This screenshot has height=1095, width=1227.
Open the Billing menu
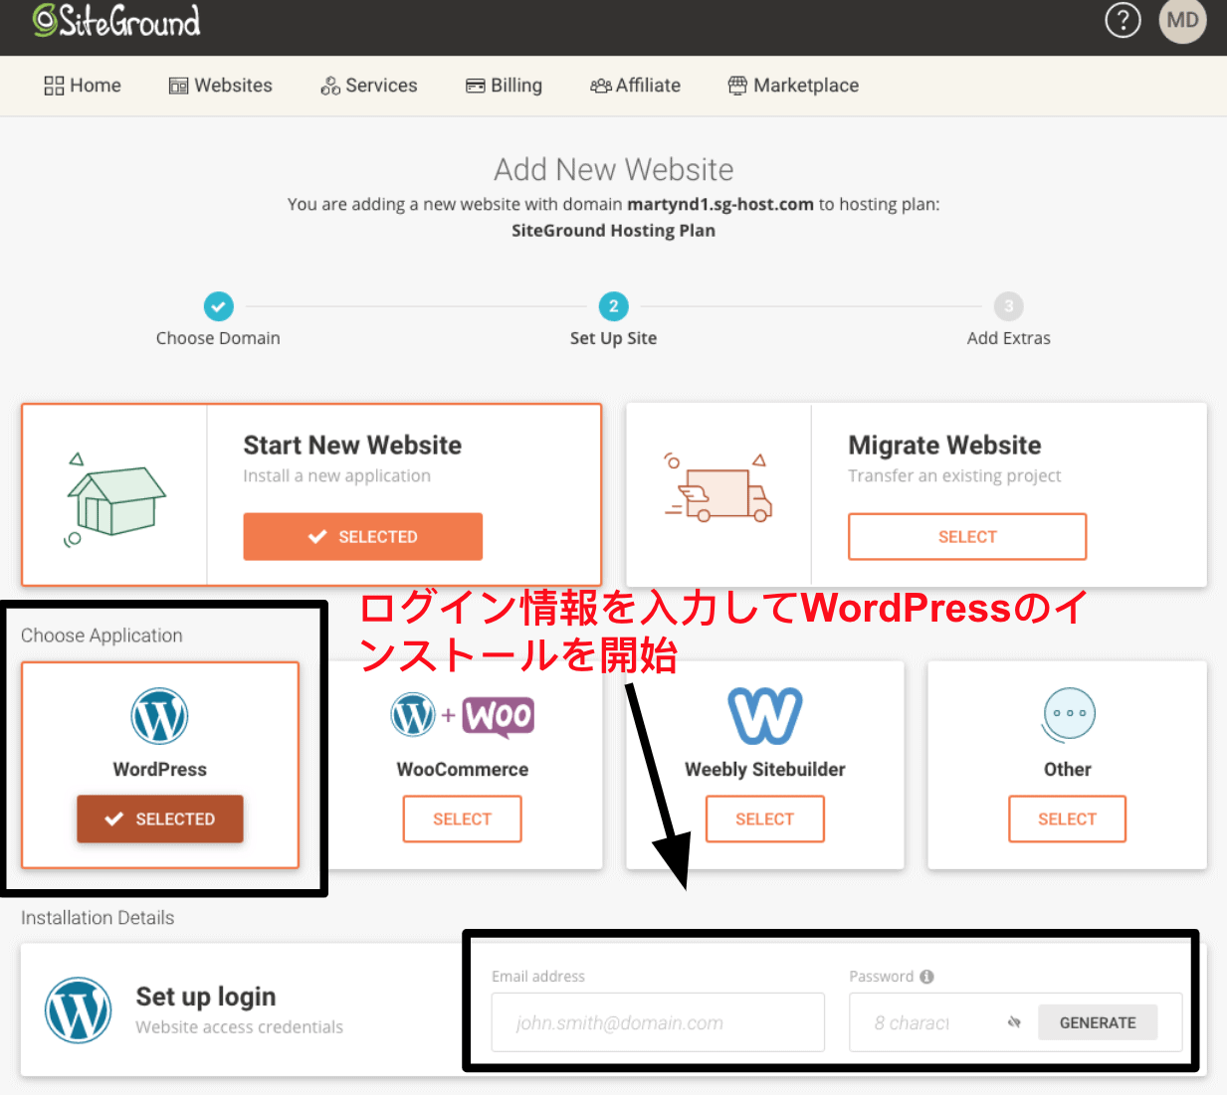pos(505,86)
